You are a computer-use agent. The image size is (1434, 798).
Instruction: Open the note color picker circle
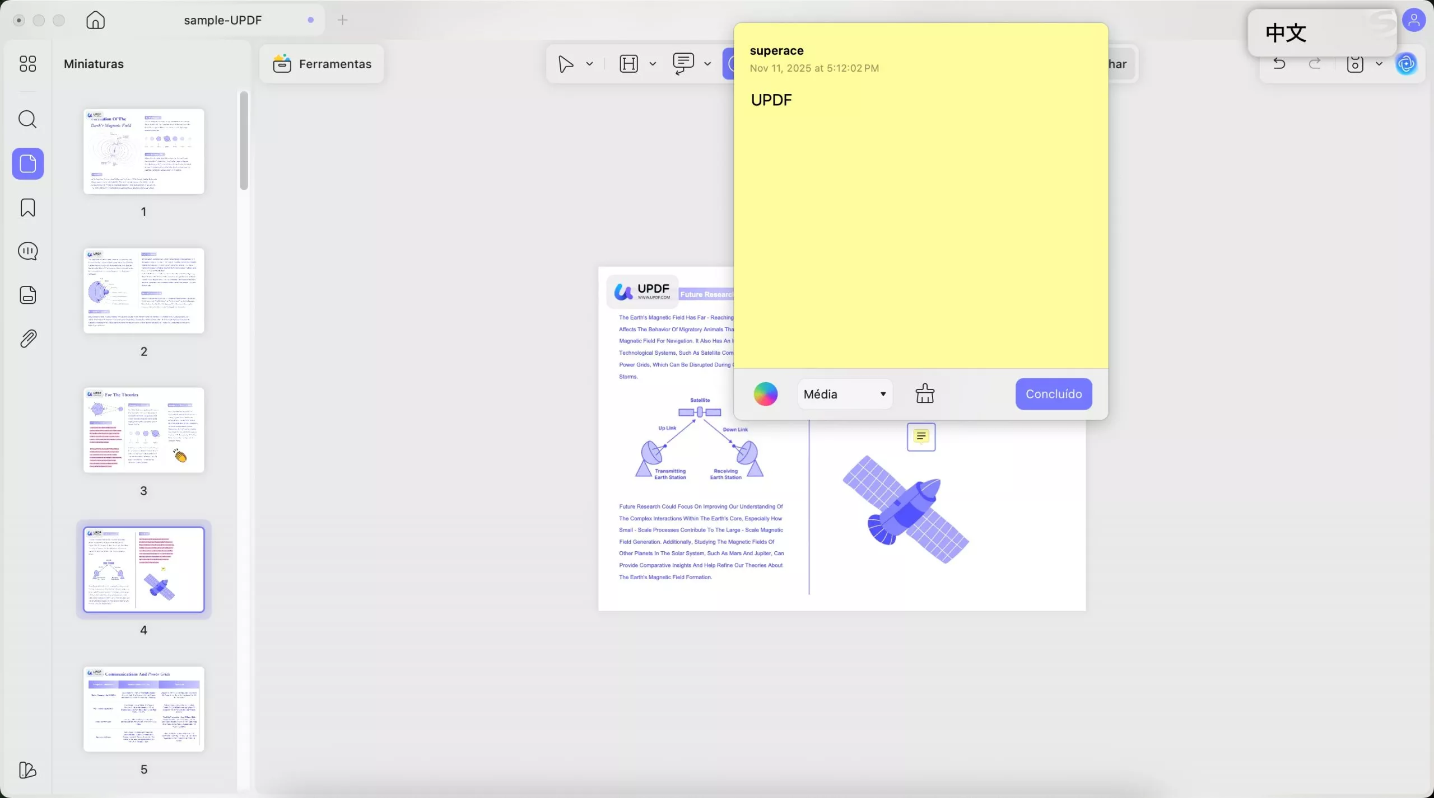tap(765, 394)
